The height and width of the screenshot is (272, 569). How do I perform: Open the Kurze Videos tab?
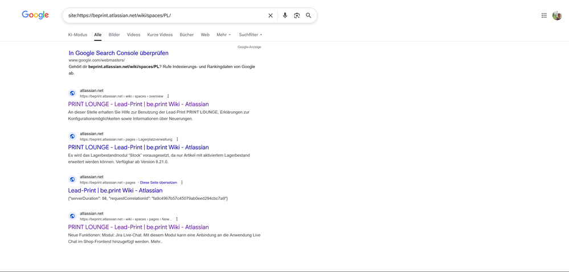point(160,35)
